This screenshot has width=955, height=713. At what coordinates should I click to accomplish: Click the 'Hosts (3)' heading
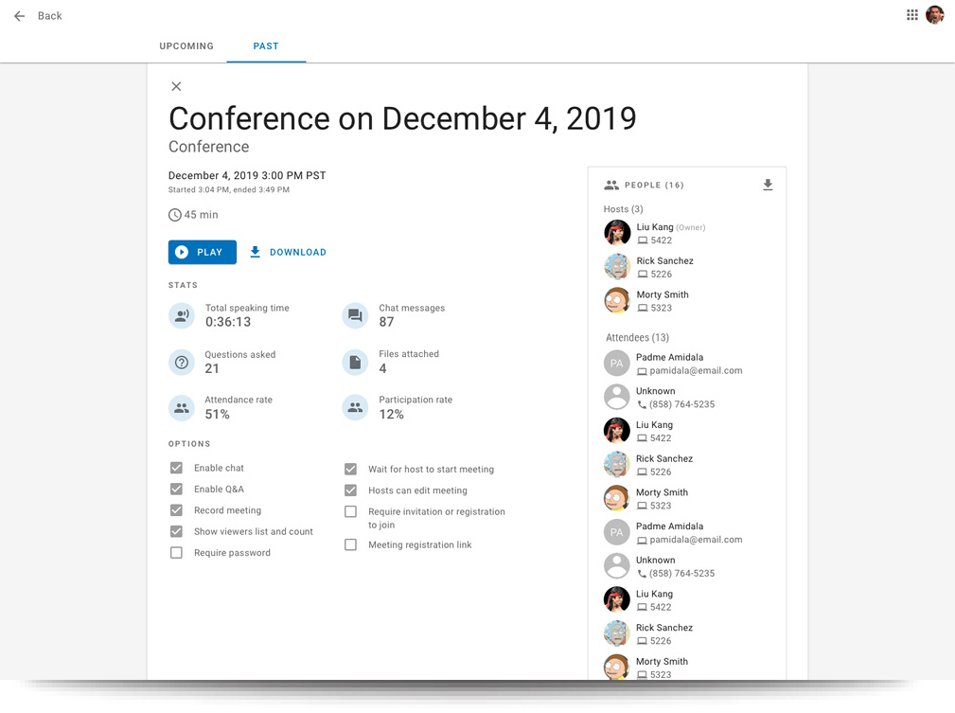coord(623,209)
